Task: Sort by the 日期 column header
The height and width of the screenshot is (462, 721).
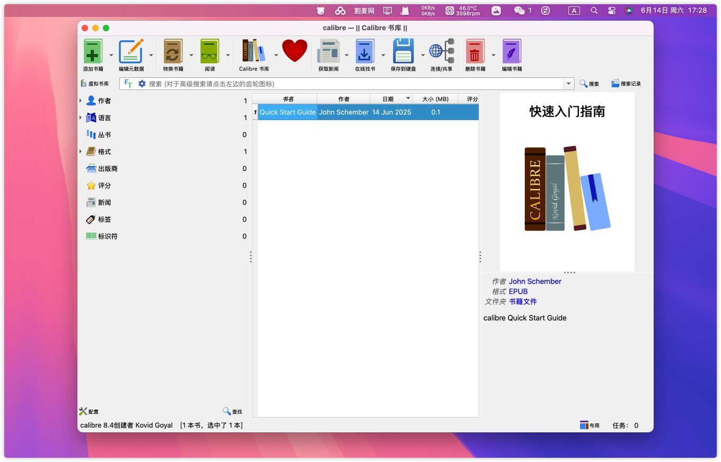Action: click(x=391, y=99)
